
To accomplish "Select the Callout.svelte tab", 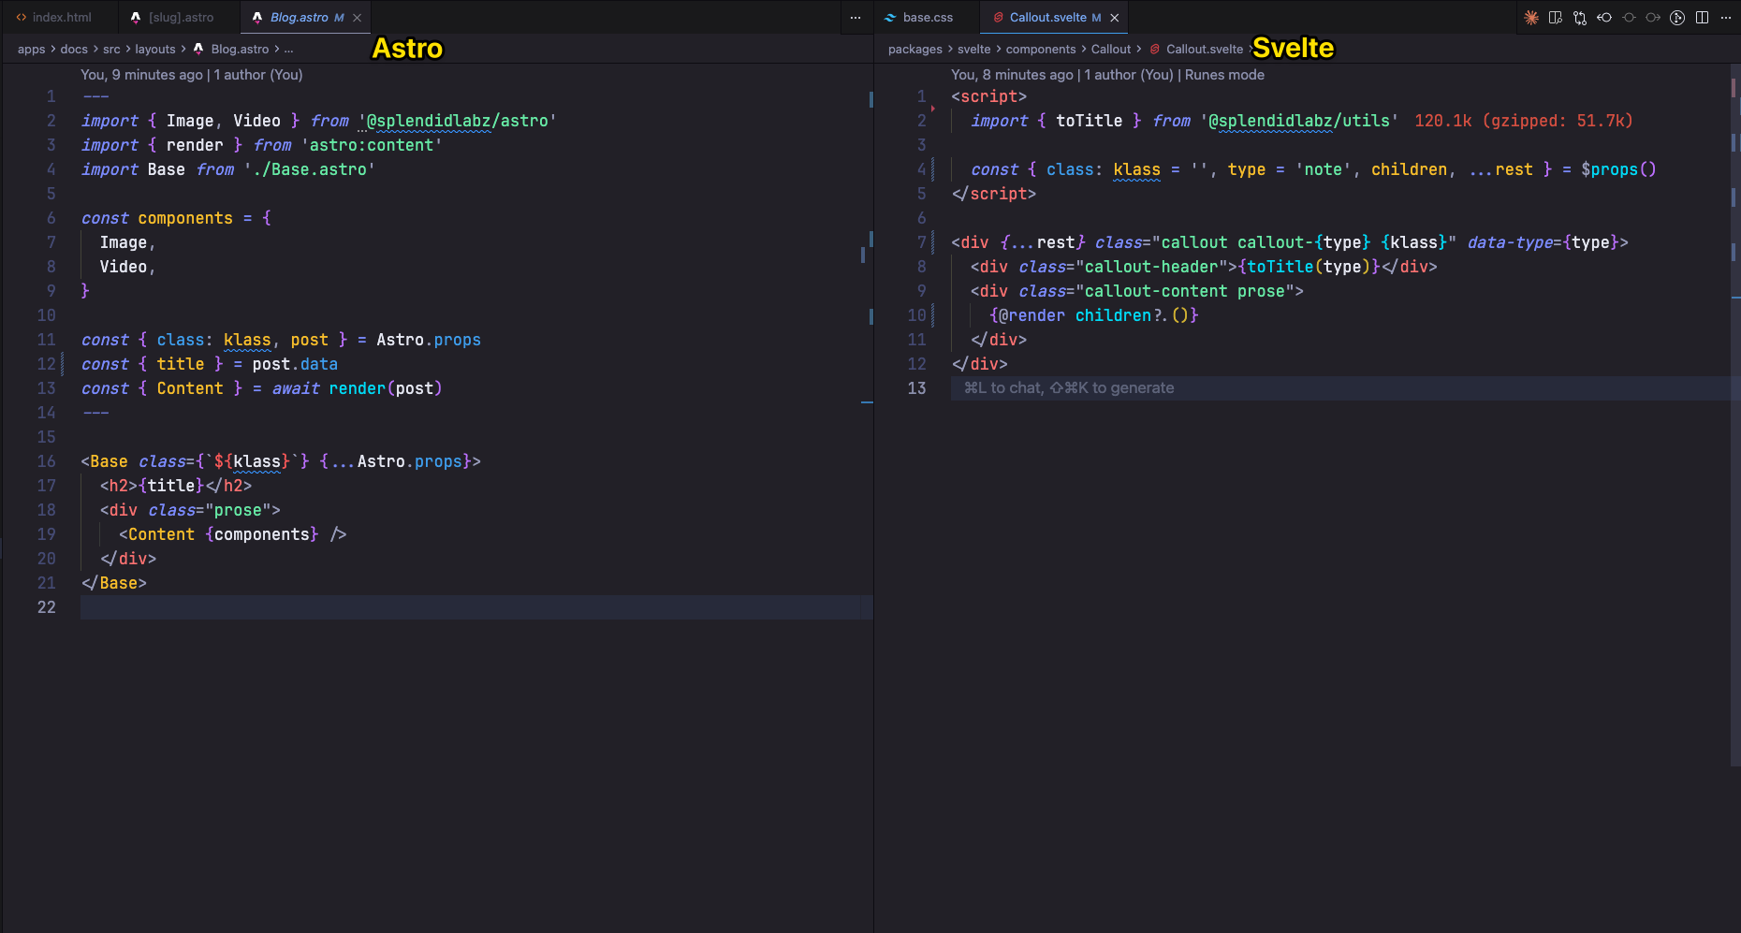I will coord(1047,17).
